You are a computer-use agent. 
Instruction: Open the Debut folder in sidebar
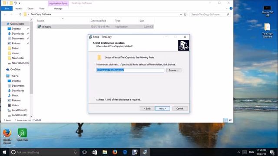click(15, 48)
